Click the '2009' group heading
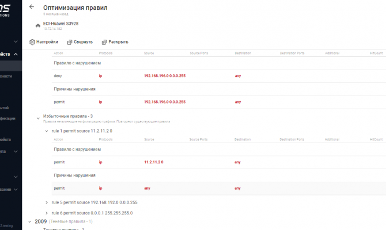Screen dimensions: 386x230 41,221
